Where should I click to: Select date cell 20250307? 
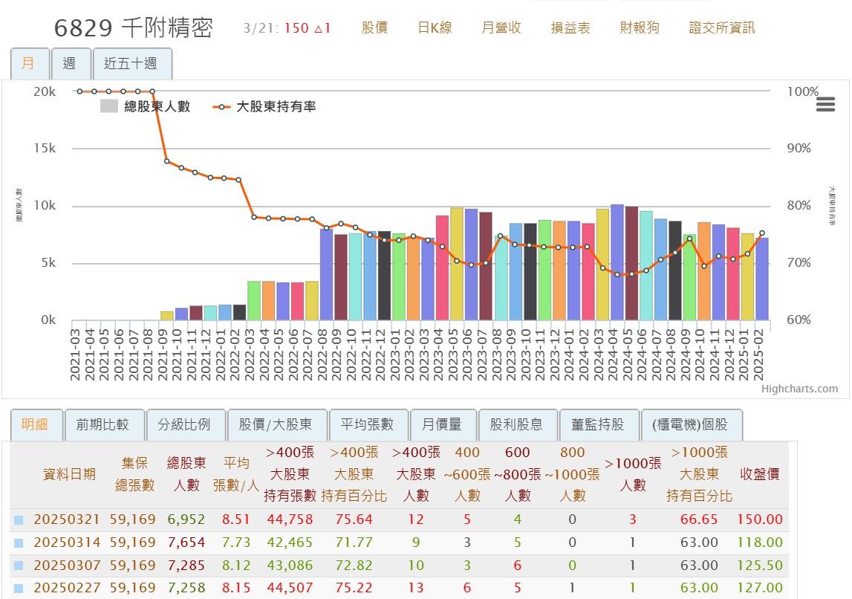point(67,566)
